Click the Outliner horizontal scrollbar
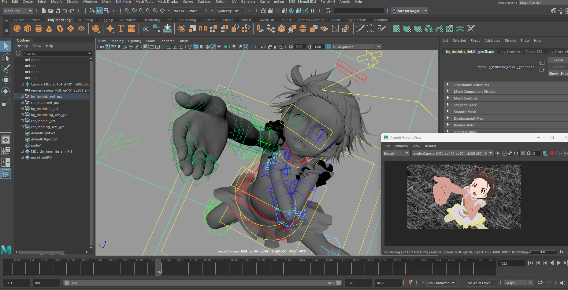The height and width of the screenshot is (290, 568). click(41, 252)
